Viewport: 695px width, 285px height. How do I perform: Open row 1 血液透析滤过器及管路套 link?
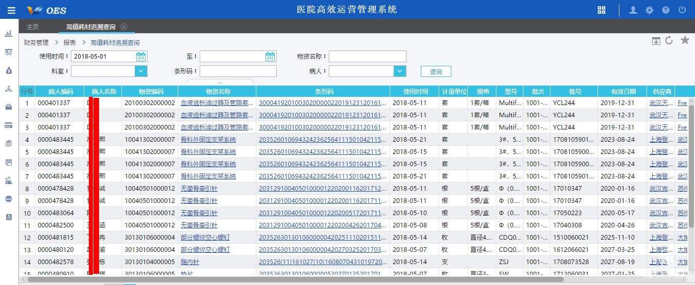click(217, 103)
